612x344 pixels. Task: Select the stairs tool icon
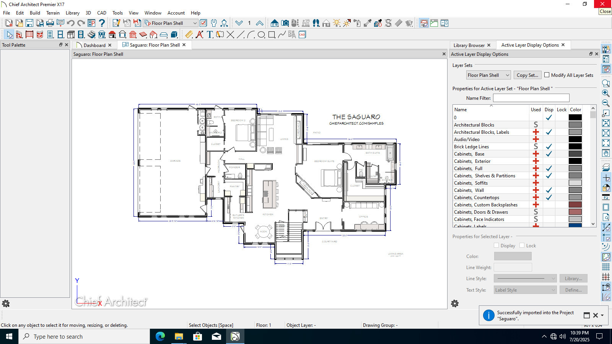click(x=91, y=35)
